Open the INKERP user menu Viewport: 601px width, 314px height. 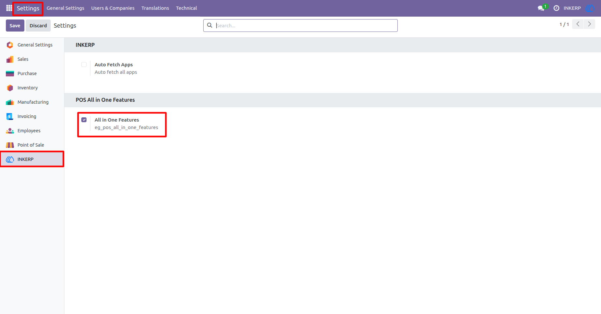[x=572, y=8]
